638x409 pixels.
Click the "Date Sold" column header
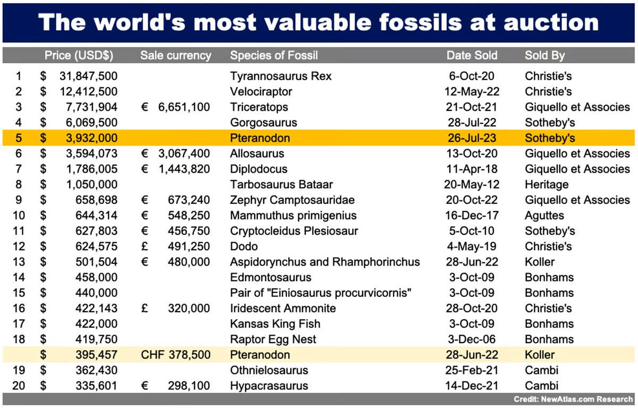pos(472,55)
